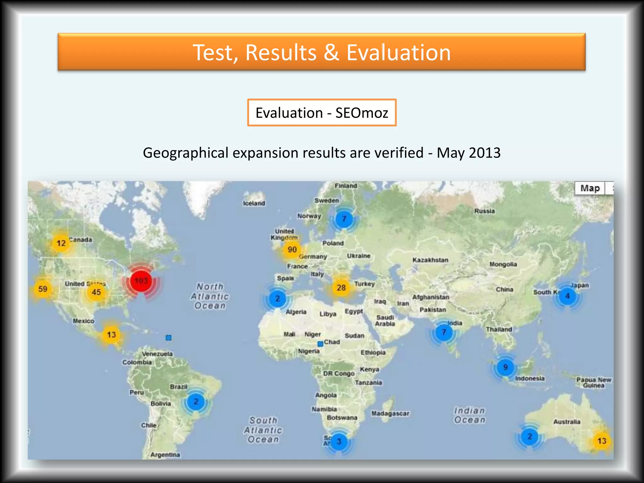Viewport: 644px width, 483px height.
Task: Click the Madagascar map label
Action: pos(390,414)
